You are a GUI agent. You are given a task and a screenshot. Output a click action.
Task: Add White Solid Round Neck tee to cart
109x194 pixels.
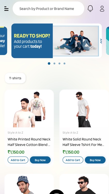tap(73, 160)
